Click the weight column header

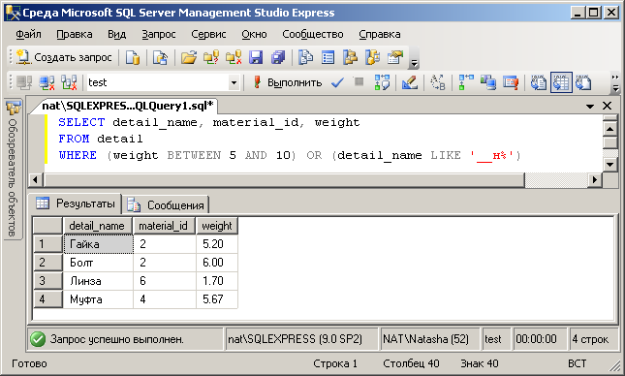click(217, 226)
